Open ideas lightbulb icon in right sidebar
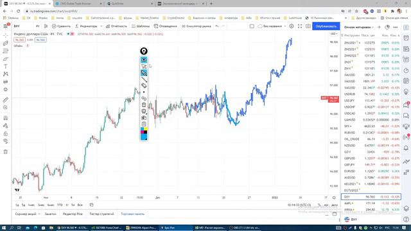 (x=406, y=92)
